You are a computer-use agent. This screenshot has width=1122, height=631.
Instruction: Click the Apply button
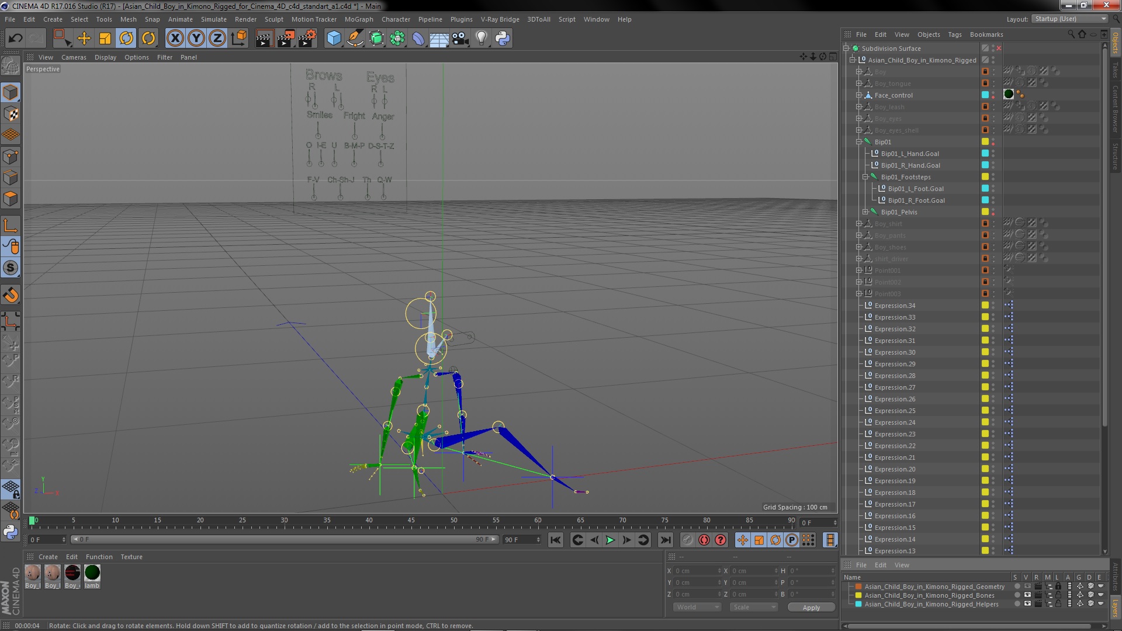[811, 608]
